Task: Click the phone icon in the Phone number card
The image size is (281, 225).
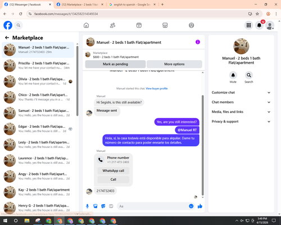Action: 101,160
